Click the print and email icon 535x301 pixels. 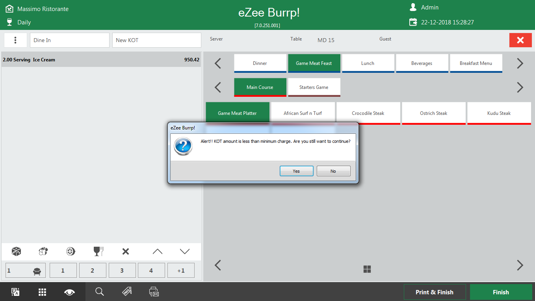click(x=154, y=292)
